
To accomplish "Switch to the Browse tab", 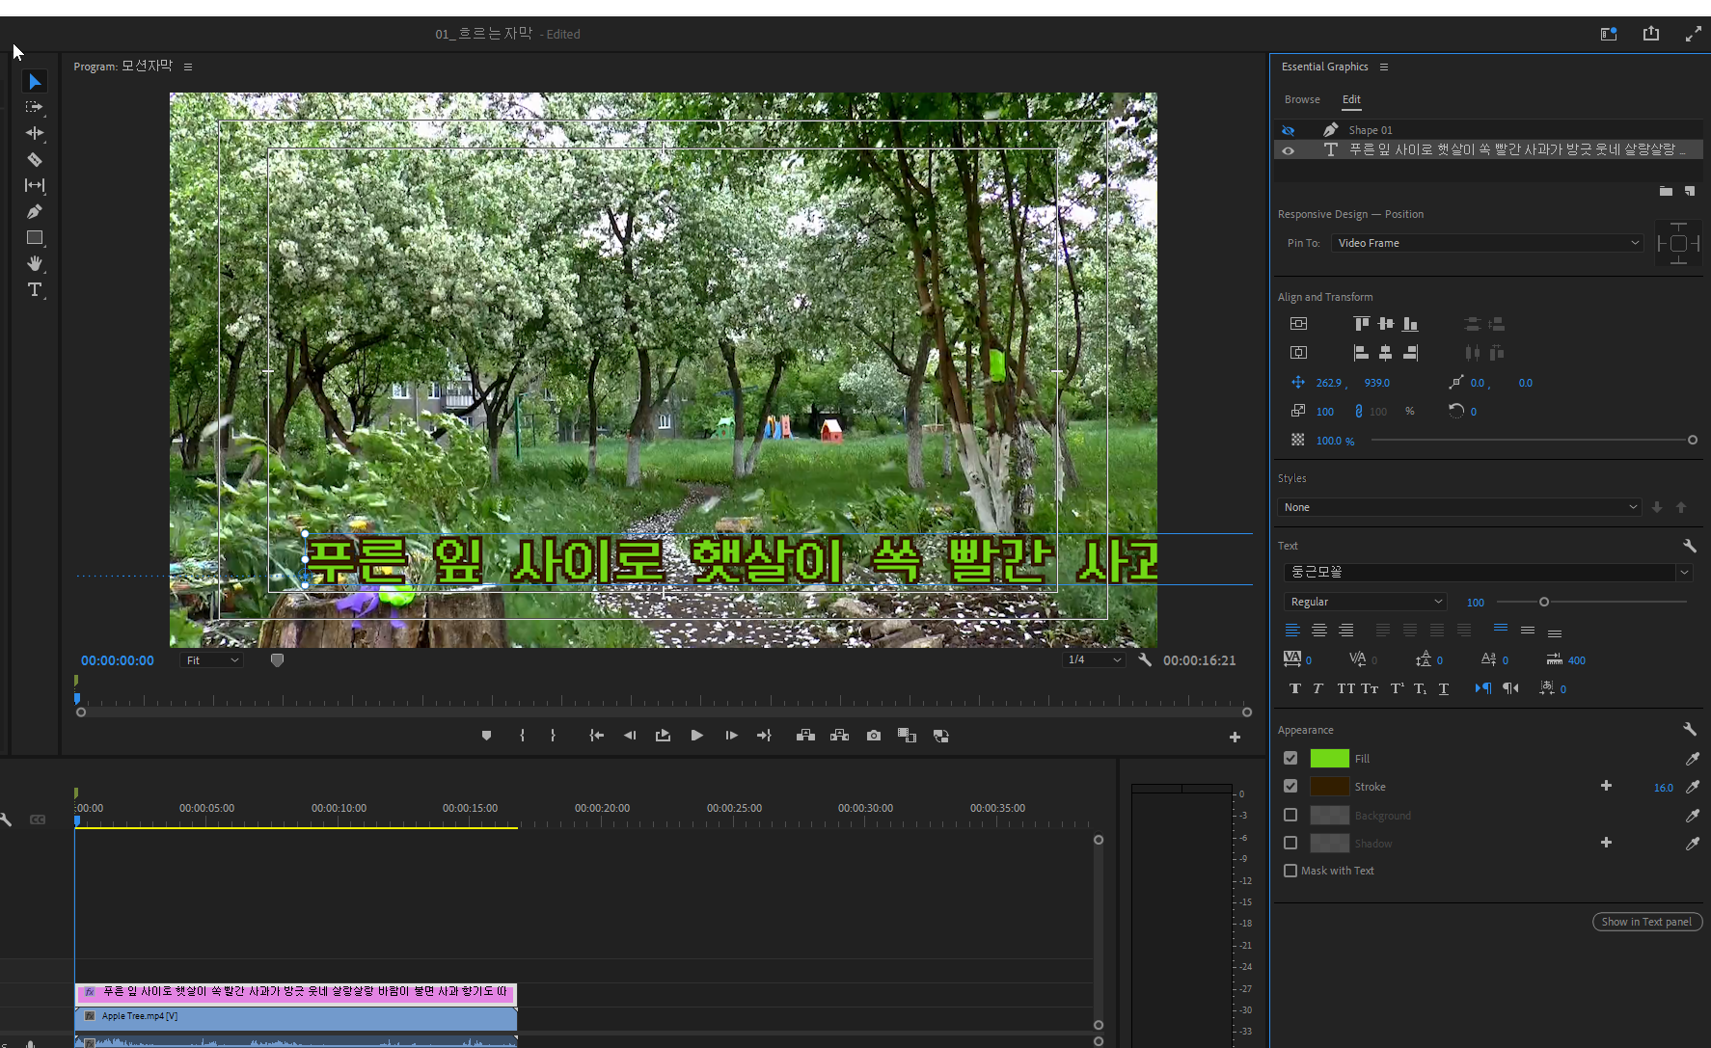I will tap(1302, 99).
